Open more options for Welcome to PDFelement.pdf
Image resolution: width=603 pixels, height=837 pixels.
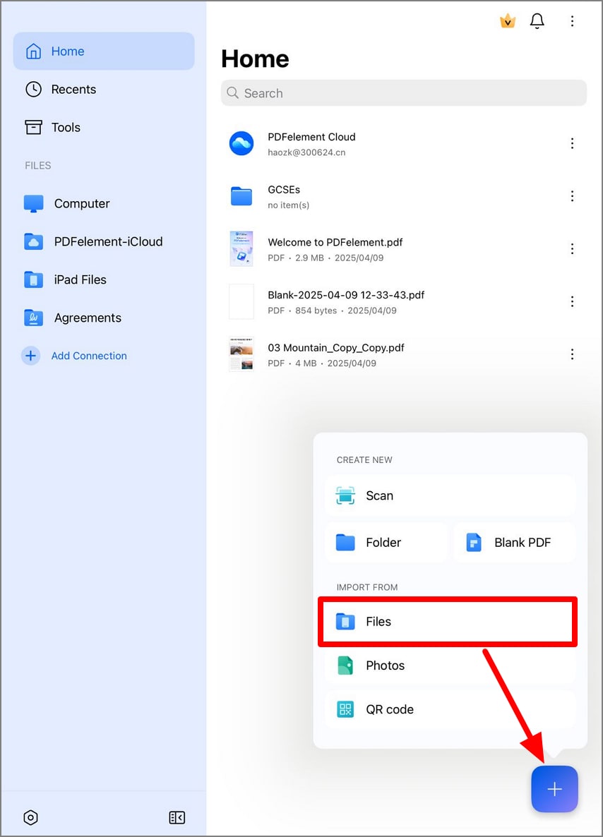click(x=572, y=248)
